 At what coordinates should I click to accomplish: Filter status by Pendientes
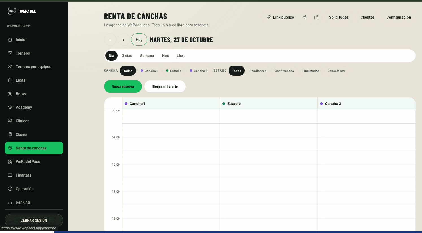(258, 71)
